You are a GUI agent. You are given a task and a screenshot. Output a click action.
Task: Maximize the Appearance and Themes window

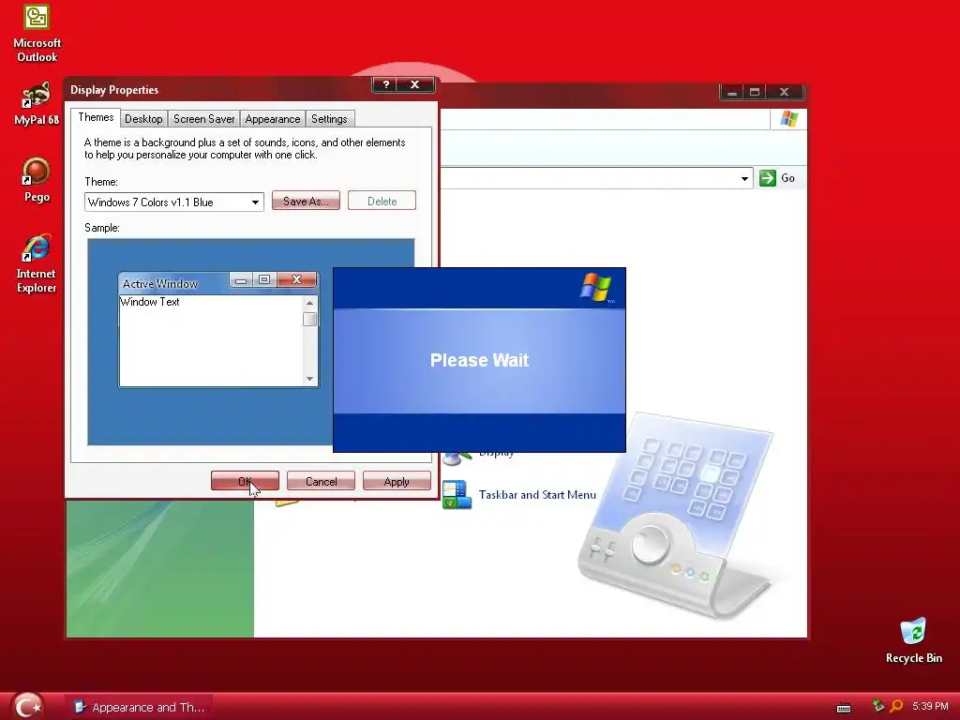[755, 93]
